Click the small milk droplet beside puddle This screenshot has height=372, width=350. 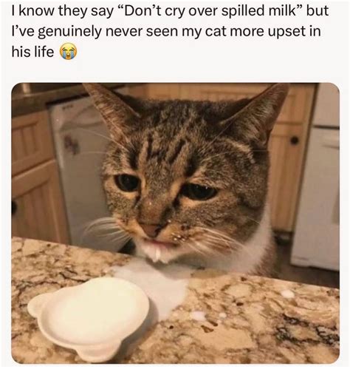[198, 316]
